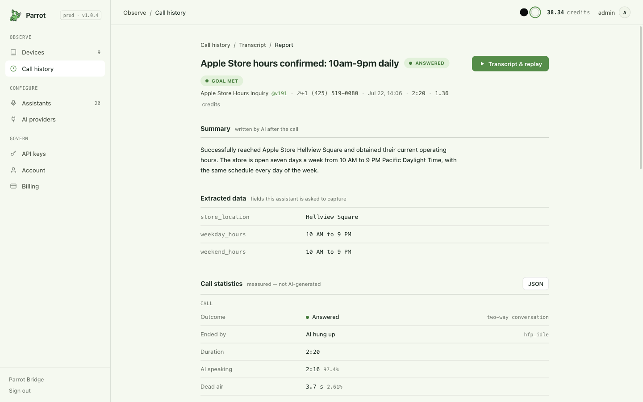
Task: Click the weekday_hours field name
Action: click(223, 234)
